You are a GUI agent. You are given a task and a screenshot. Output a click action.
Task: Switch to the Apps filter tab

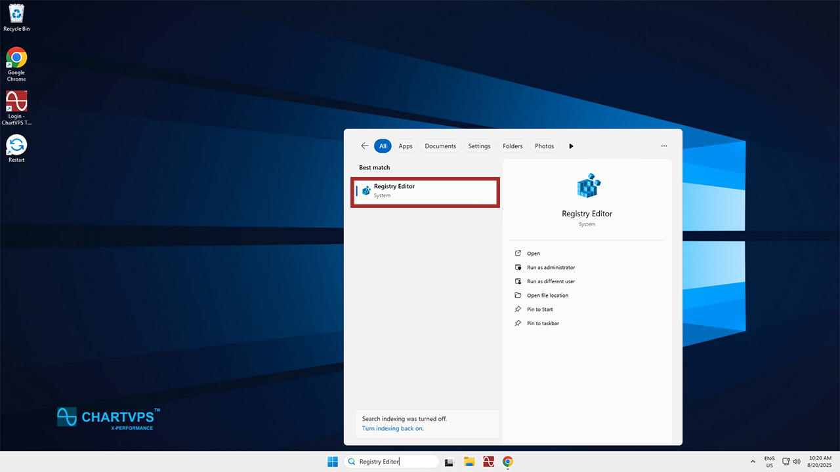tap(406, 146)
